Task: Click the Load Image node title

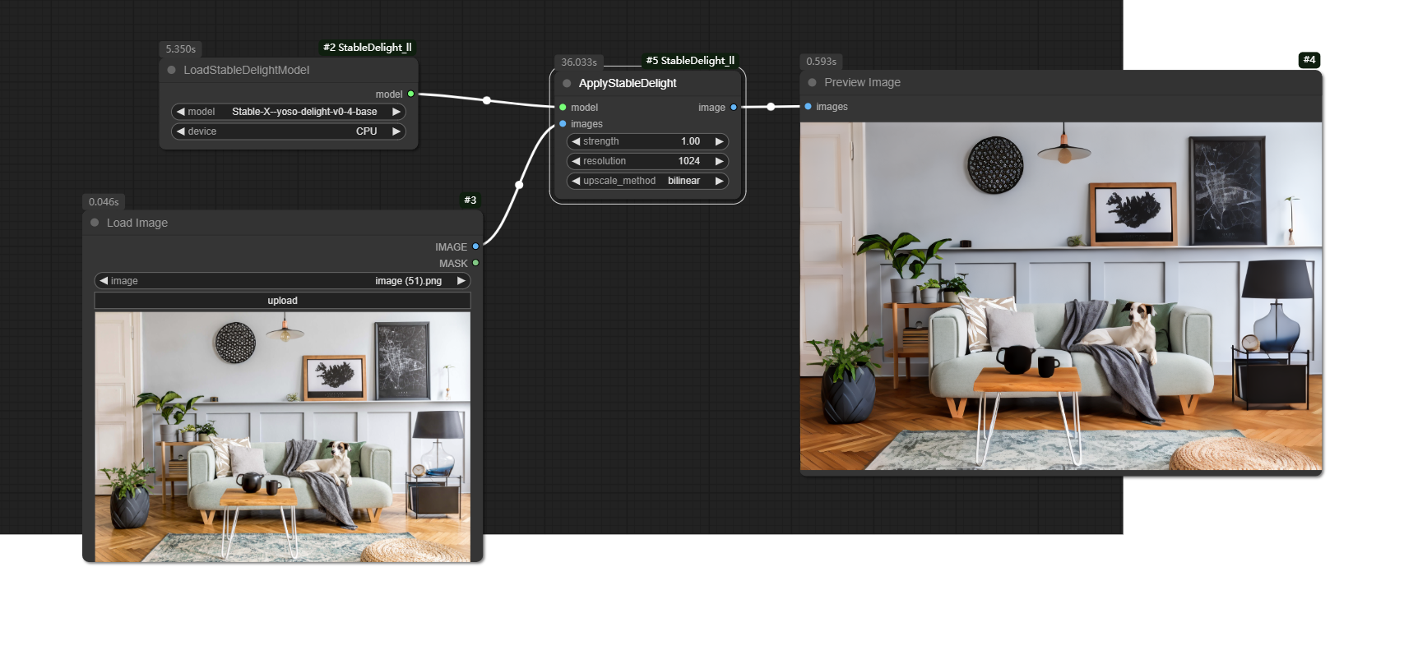Action: pos(137,223)
